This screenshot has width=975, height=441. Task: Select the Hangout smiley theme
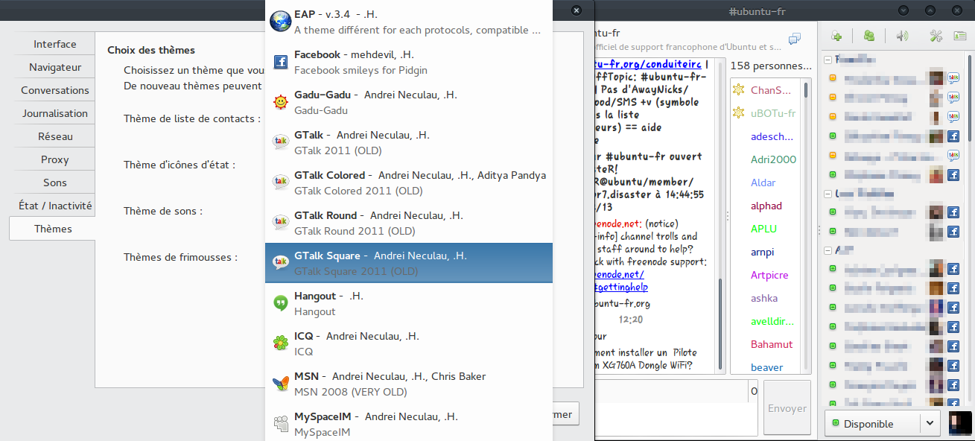click(x=409, y=304)
